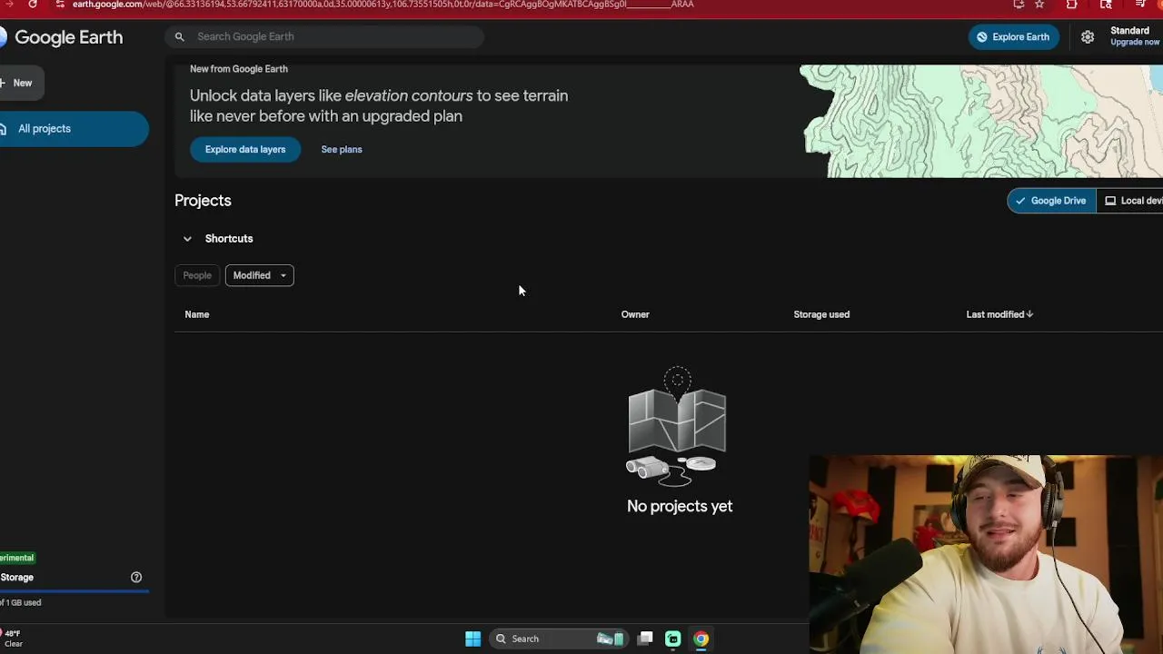Click the search magnifier icon in Google Earth

click(x=179, y=36)
